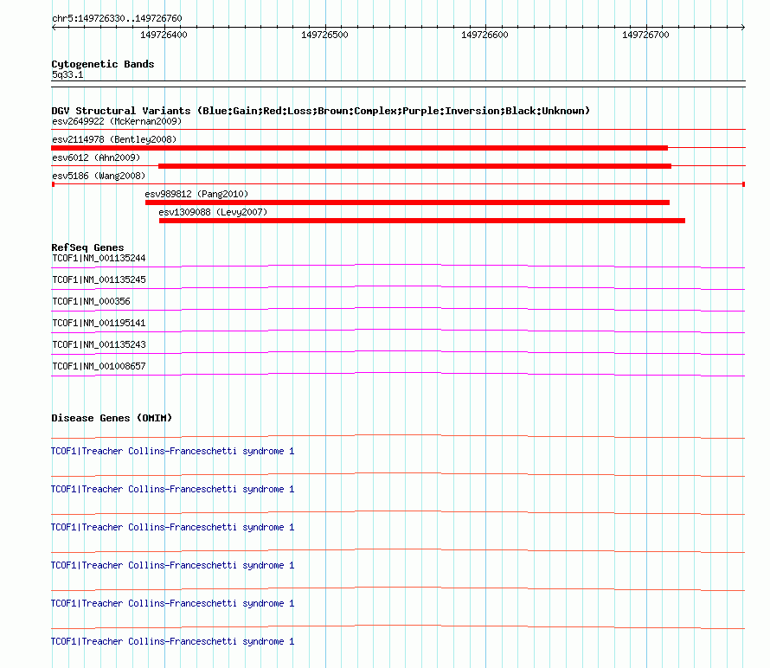Click ruler position 149726600
Image resolution: width=770 pixels, height=668 pixels.
point(484,35)
